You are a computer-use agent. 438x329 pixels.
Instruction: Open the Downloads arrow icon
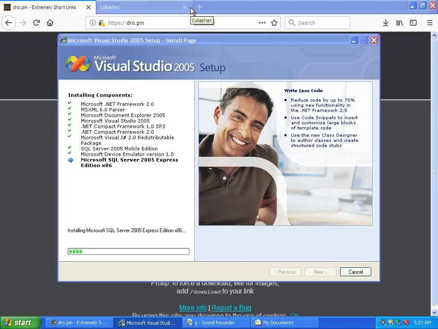coord(386,23)
